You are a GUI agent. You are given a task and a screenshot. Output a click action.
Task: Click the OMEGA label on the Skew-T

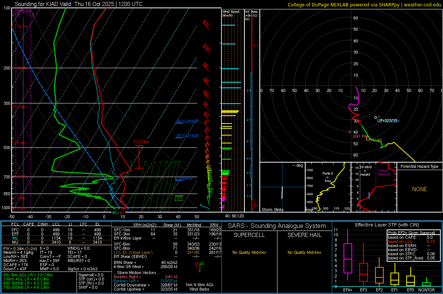click(x=23, y=11)
